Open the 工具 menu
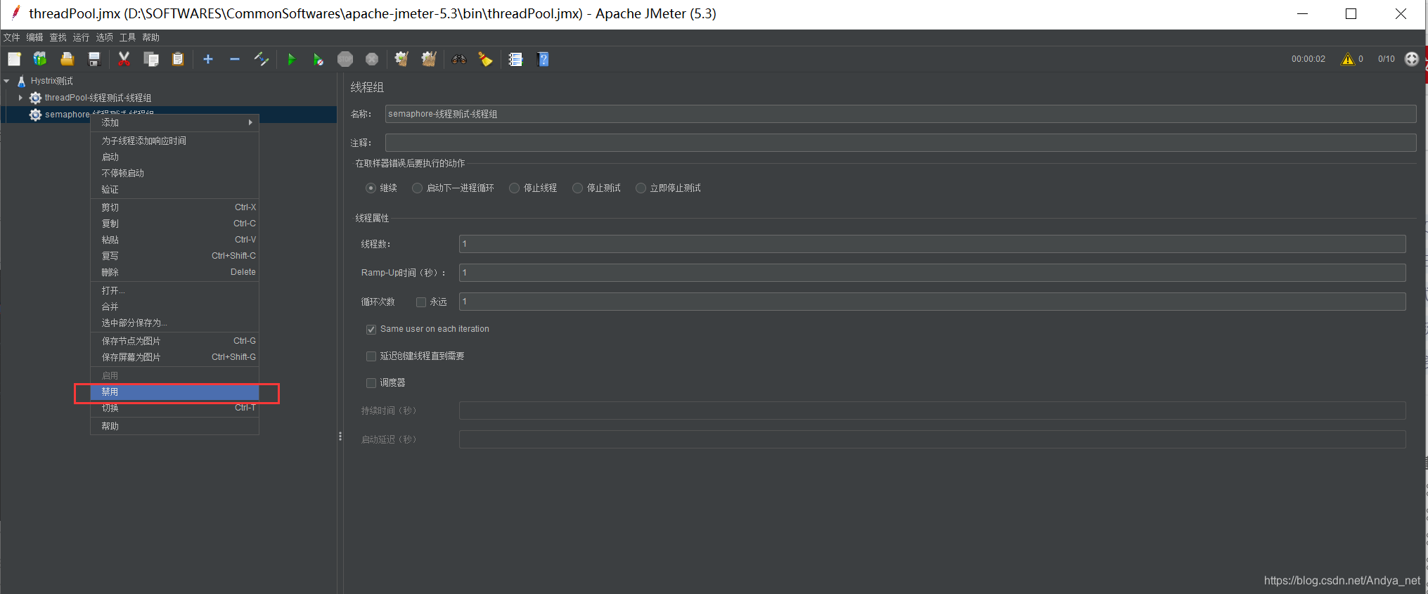This screenshot has height=594, width=1428. (127, 37)
